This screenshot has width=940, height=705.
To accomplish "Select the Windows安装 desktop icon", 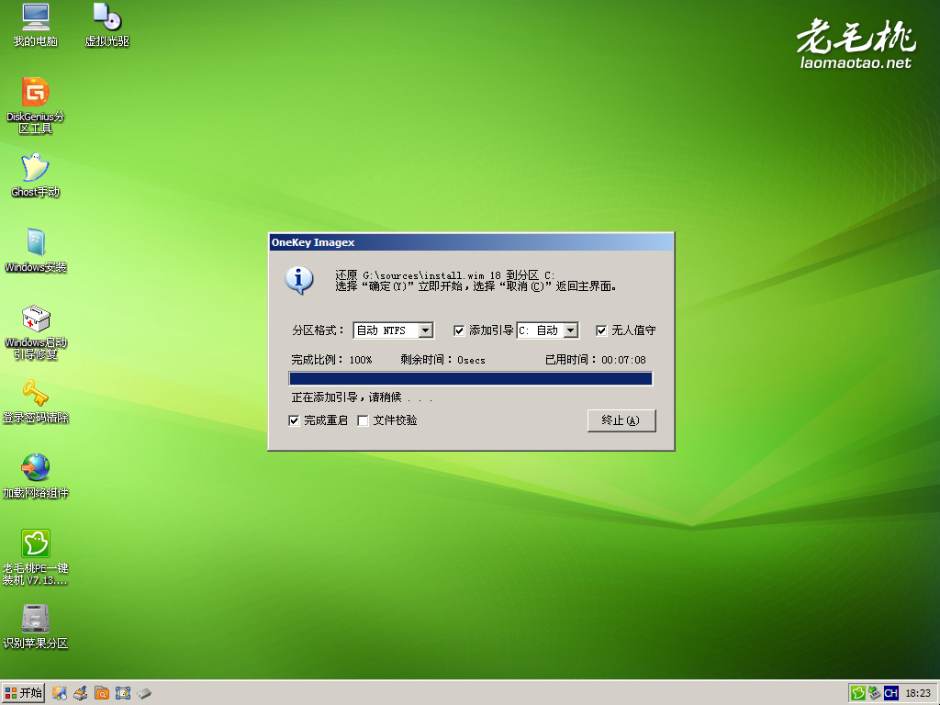I will pos(36,251).
